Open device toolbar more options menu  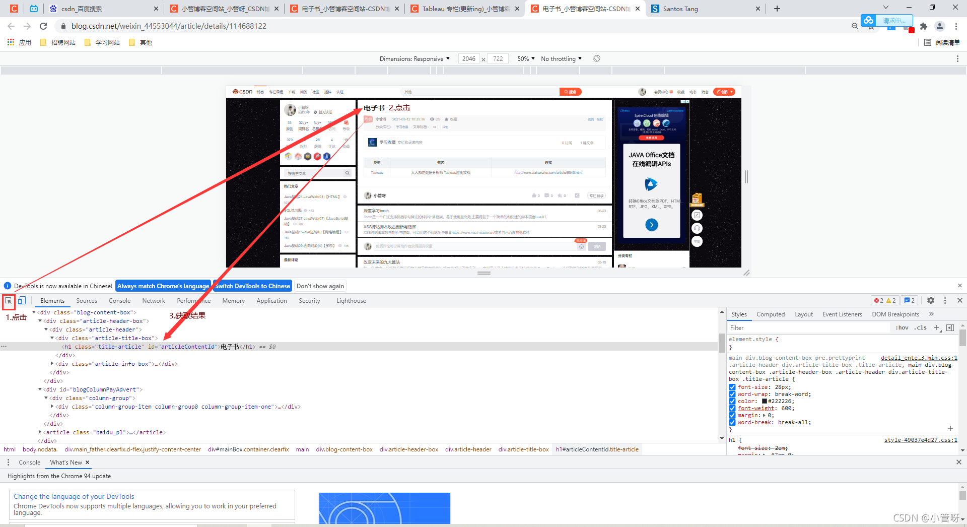957,59
